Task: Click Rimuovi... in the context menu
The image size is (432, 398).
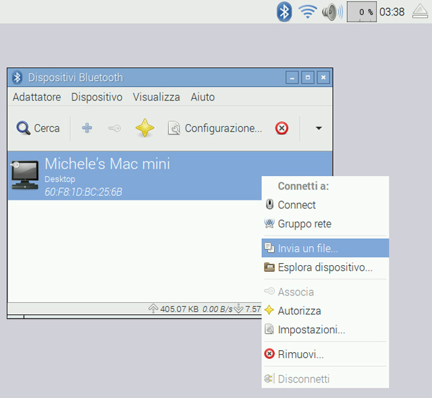Action: (x=325, y=354)
